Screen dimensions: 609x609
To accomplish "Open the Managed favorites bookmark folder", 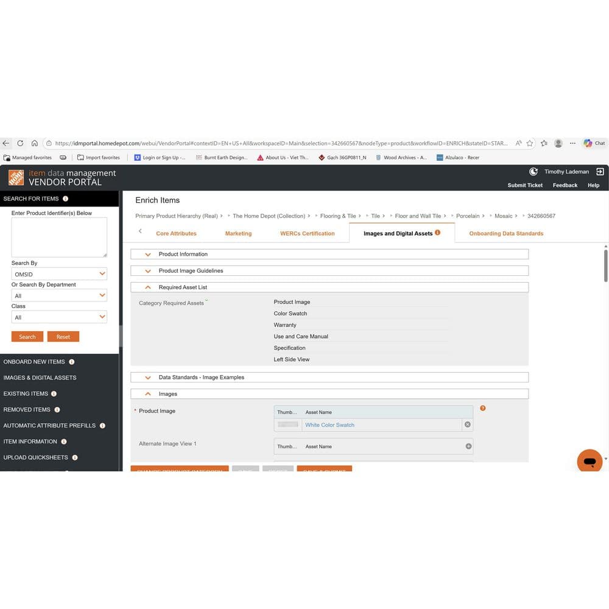I will (27, 157).
